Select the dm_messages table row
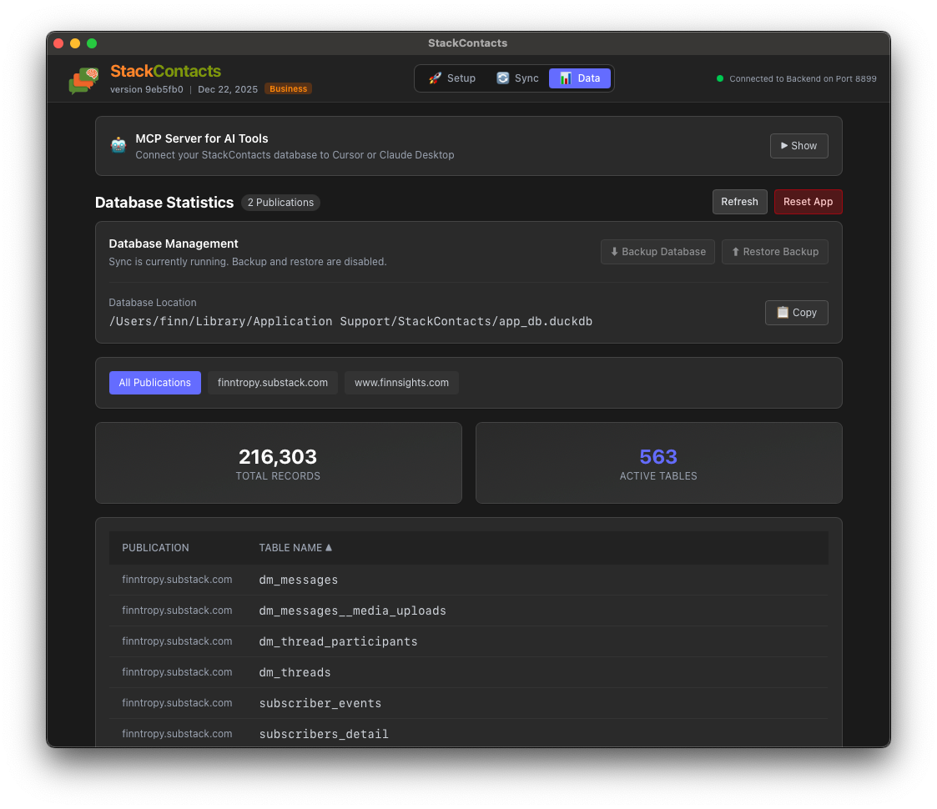Image resolution: width=937 pixels, height=809 pixels. pos(469,580)
